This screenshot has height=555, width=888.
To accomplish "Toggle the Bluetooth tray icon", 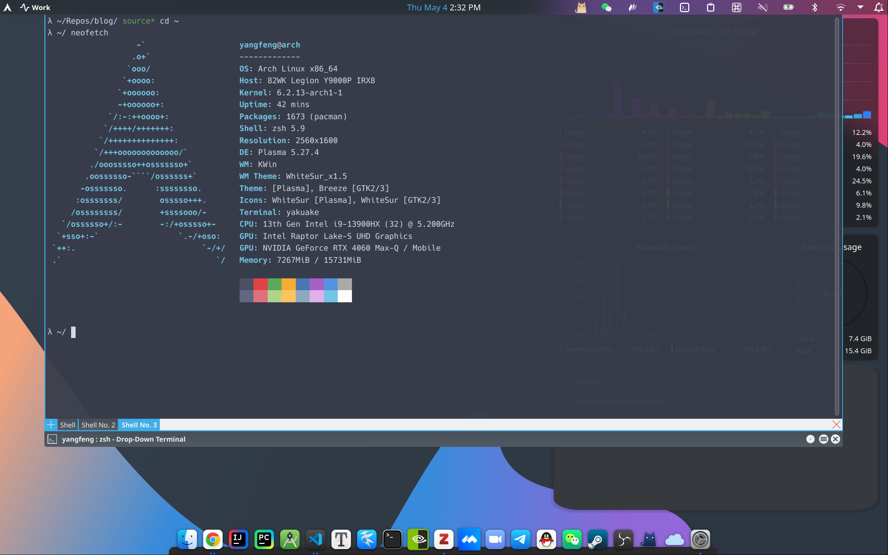I will click(x=814, y=7).
